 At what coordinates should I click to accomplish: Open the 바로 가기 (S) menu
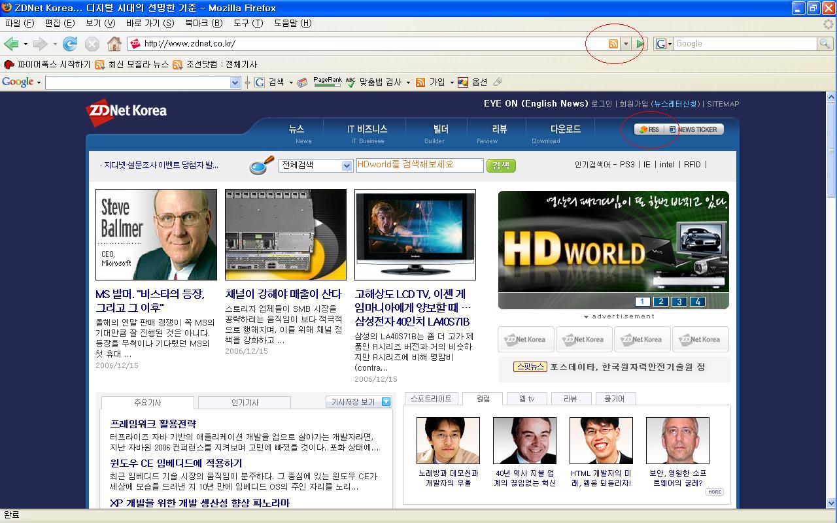click(150, 24)
